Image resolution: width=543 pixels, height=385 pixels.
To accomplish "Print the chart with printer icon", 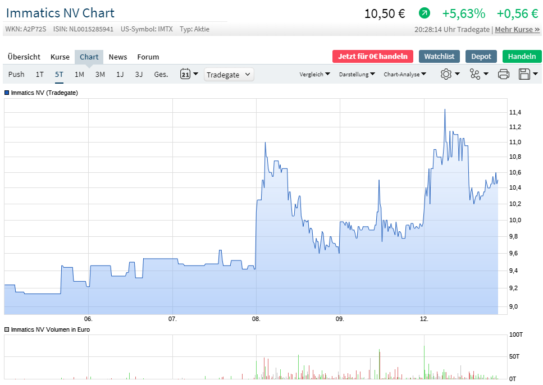I will 504,74.
